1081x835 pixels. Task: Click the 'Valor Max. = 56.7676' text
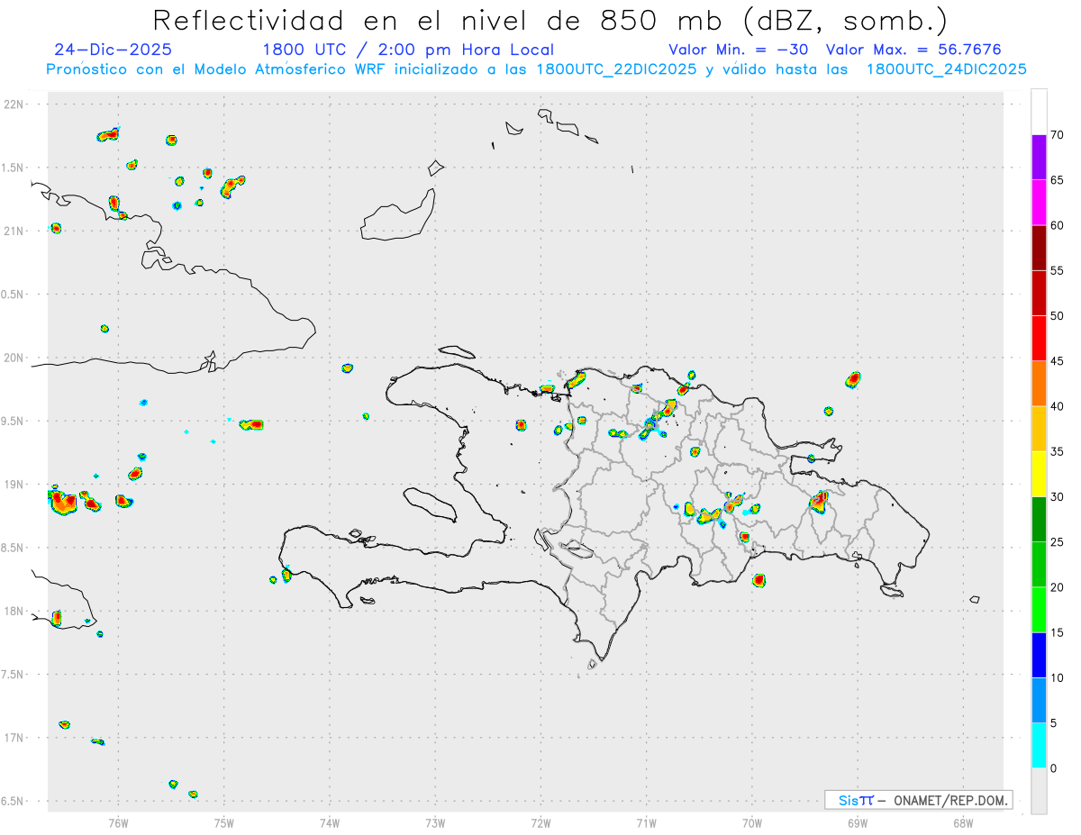(x=913, y=50)
